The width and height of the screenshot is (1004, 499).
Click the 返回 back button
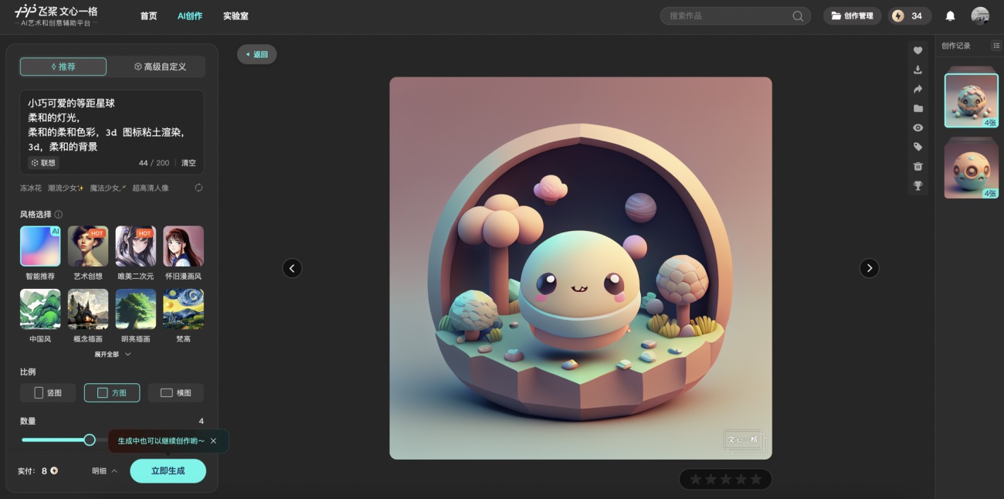click(x=256, y=54)
